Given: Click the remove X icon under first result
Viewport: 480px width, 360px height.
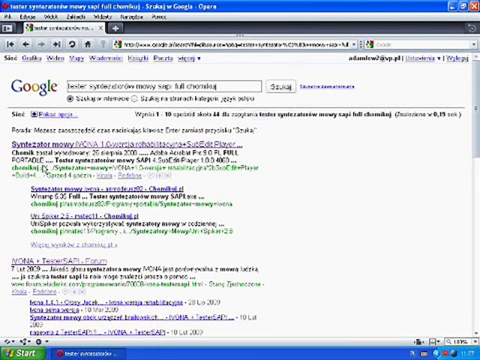Looking at the screenshot, I should [168, 176].
